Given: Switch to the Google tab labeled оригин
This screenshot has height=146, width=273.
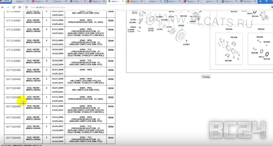Looking at the screenshot, I should pos(212,2).
